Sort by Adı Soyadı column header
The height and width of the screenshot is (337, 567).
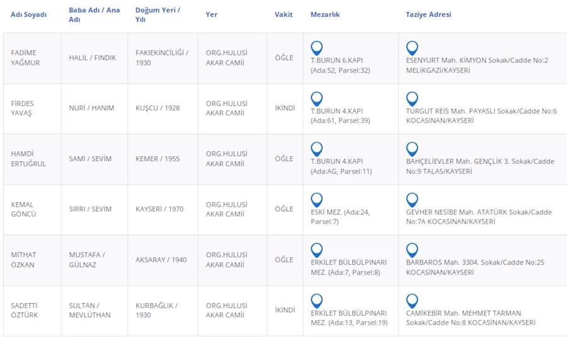point(29,14)
